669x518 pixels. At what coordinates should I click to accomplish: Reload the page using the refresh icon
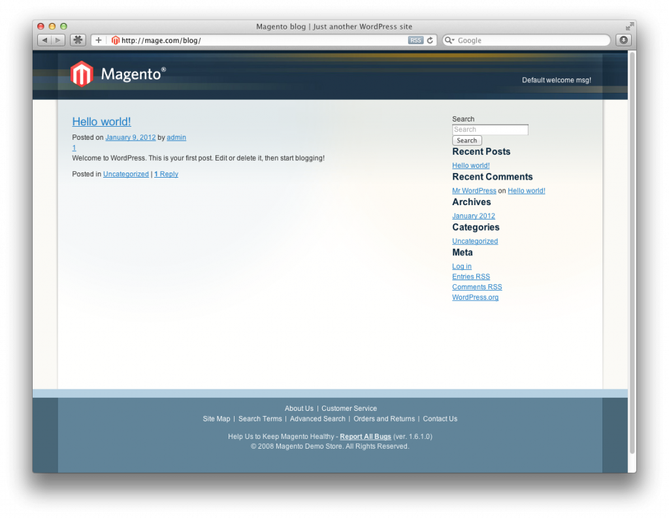[x=429, y=40]
